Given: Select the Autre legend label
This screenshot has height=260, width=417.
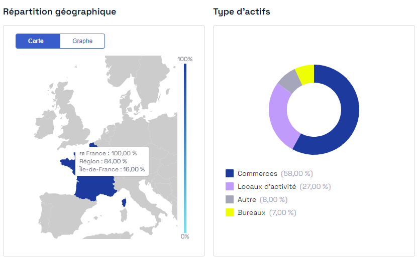Looking at the screenshot, I should click(x=247, y=199).
